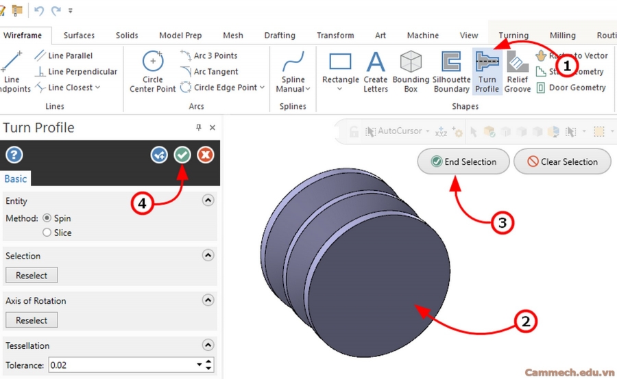The height and width of the screenshot is (379, 617).
Task: Select the Line Perpendicular tool
Action: tap(76, 71)
